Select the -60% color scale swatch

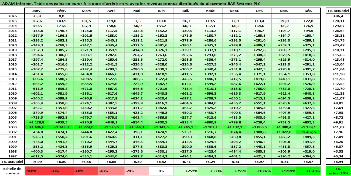click(86, 171)
